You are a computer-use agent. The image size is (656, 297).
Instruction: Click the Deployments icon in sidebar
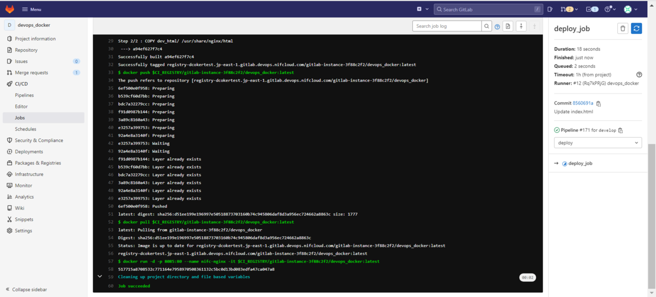coord(9,152)
